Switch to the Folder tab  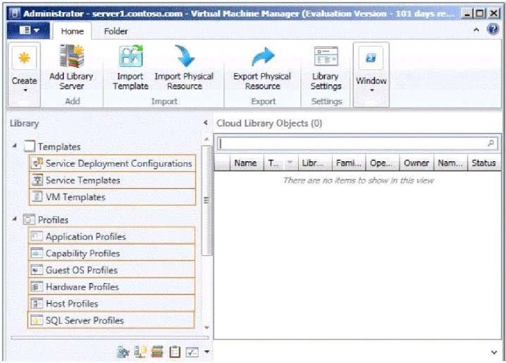pos(115,31)
